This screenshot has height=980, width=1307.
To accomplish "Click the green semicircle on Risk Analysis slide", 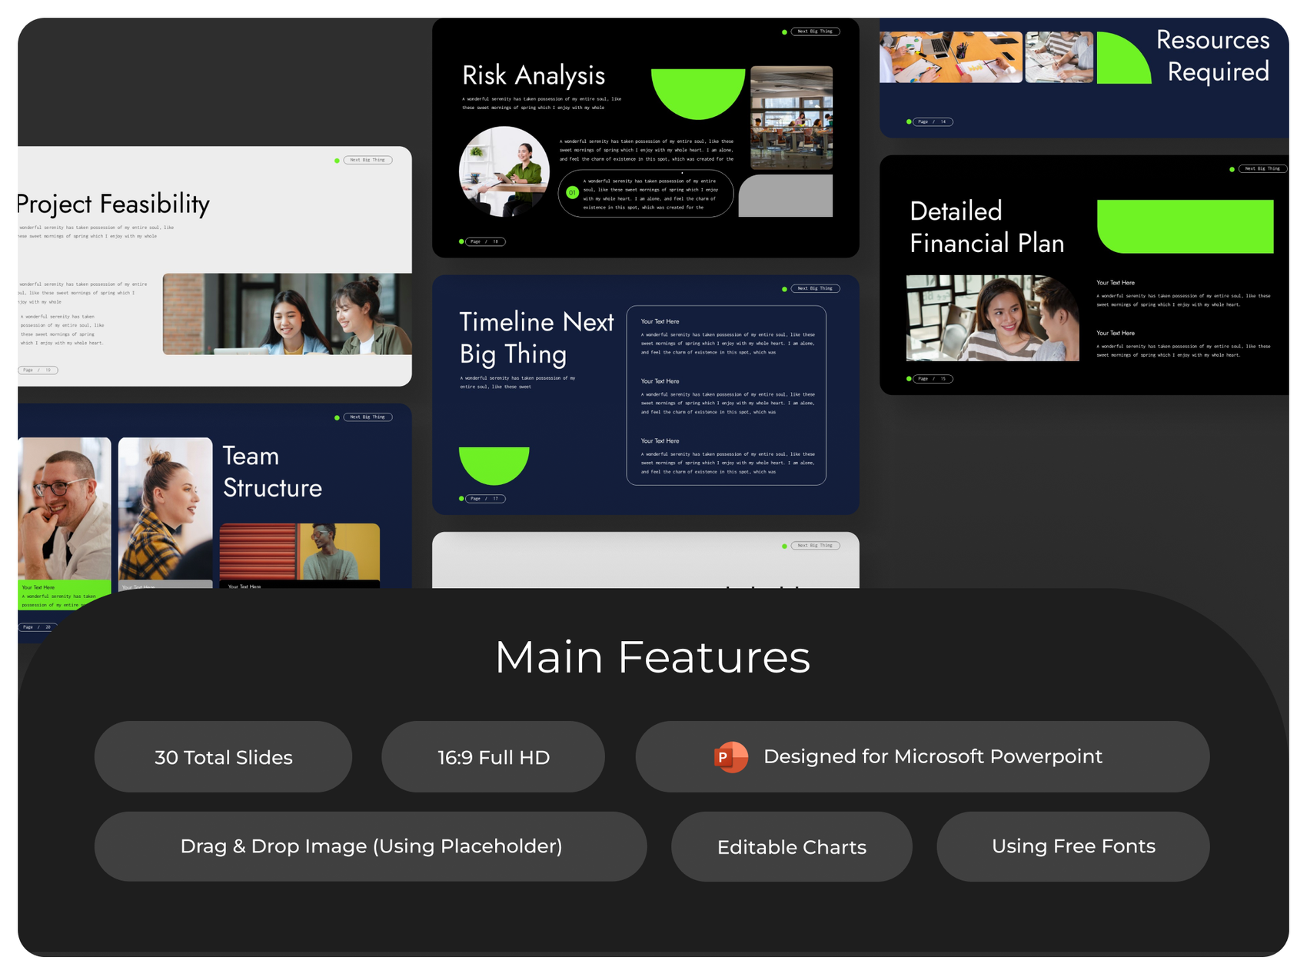I will point(698,93).
